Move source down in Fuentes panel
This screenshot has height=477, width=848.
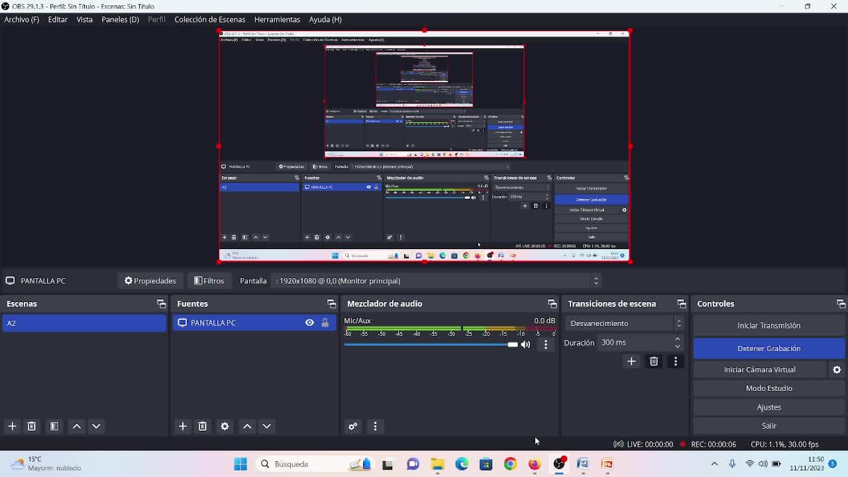(266, 426)
